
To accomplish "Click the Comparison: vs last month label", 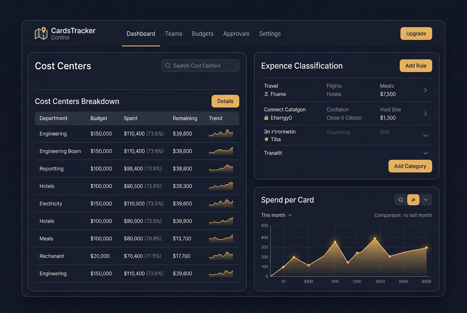I will coord(403,215).
